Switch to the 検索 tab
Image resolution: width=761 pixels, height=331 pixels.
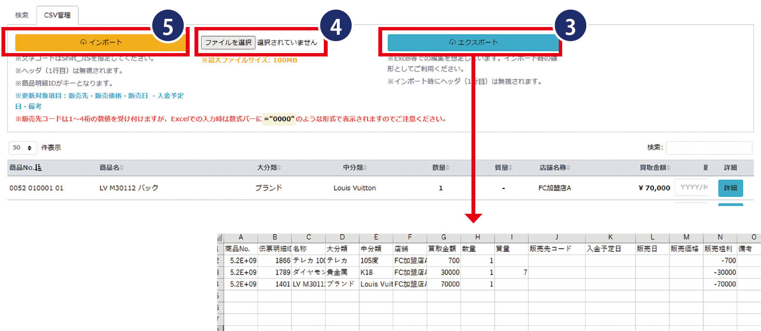[22, 15]
